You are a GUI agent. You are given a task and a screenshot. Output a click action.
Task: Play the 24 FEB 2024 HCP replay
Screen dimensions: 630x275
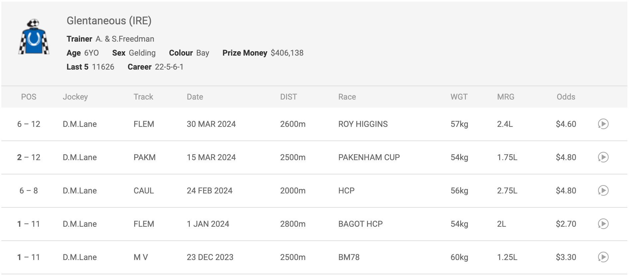click(x=603, y=190)
